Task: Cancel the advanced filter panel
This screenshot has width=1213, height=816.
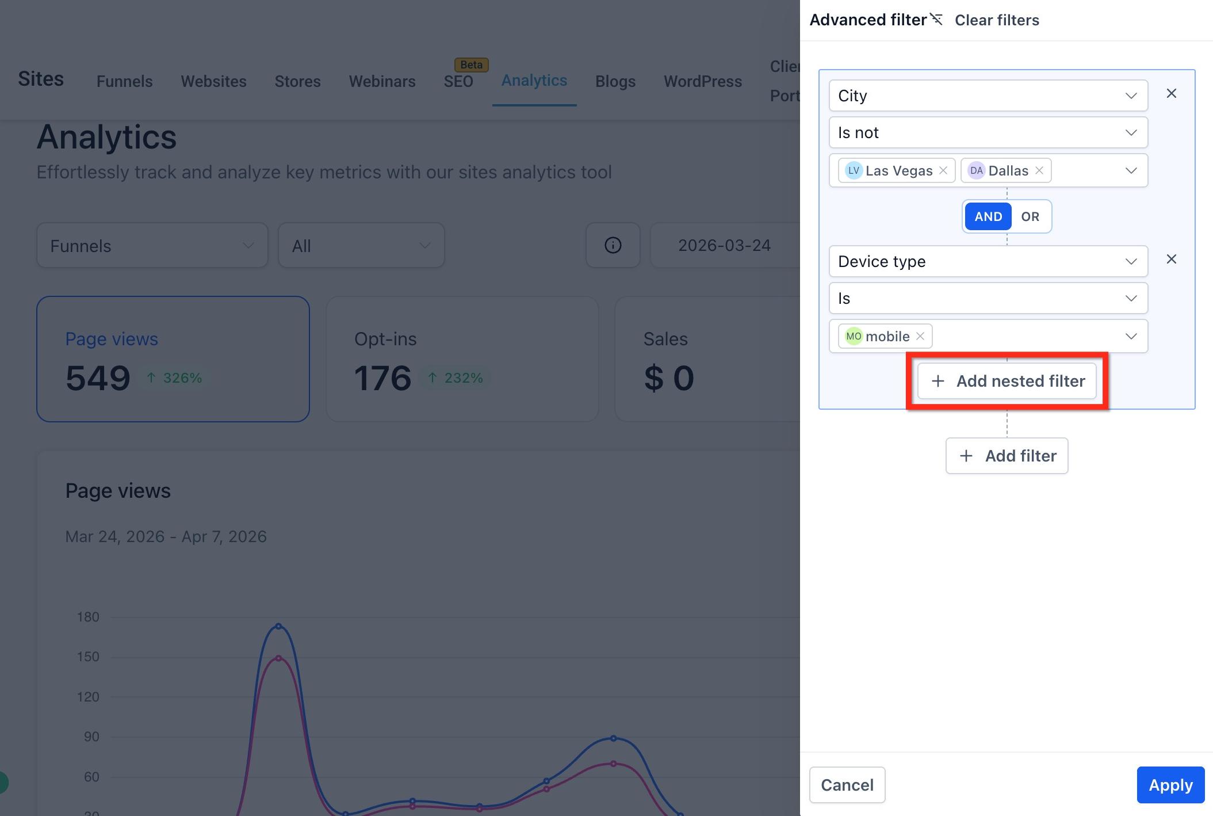Action: [847, 785]
